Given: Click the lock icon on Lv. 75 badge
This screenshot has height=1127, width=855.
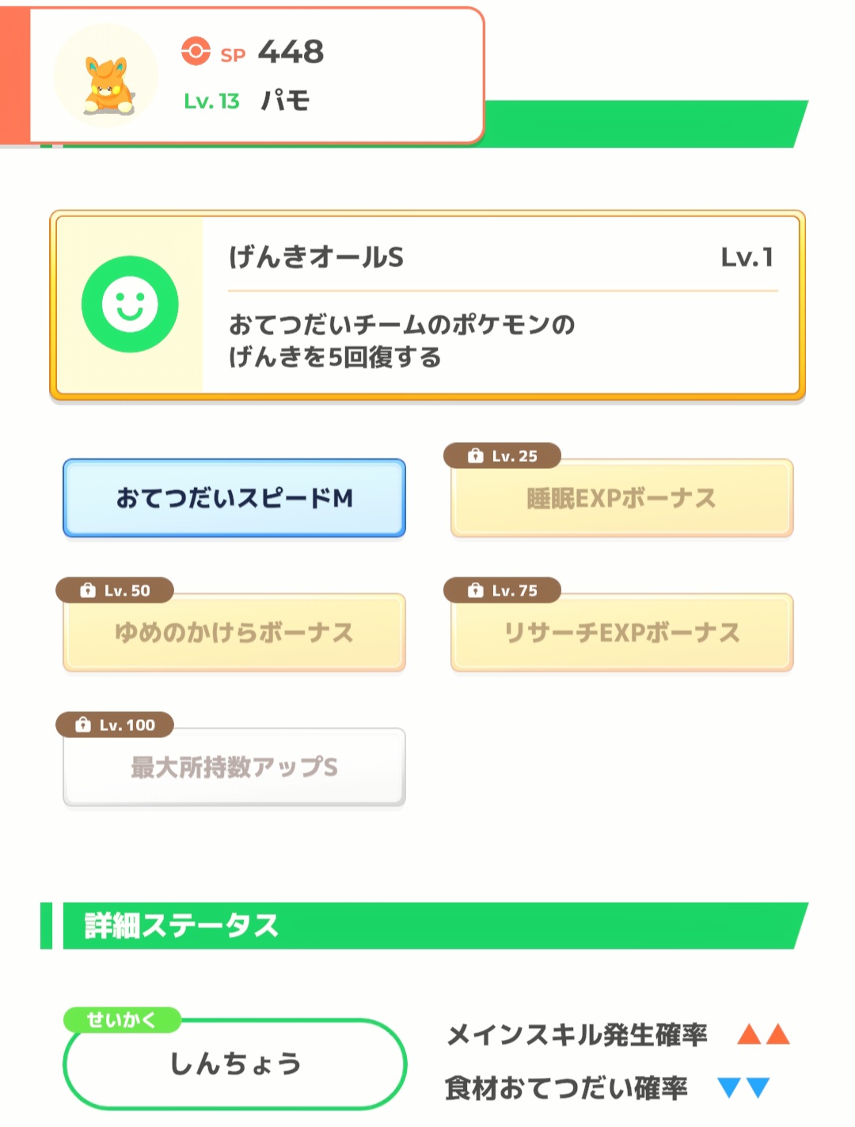Looking at the screenshot, I should click(475, 590).
